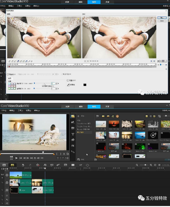Fit project in timeline window
The height and width of the screenshot is (207, 170).
pyautogui.click(x=155, y=165)
